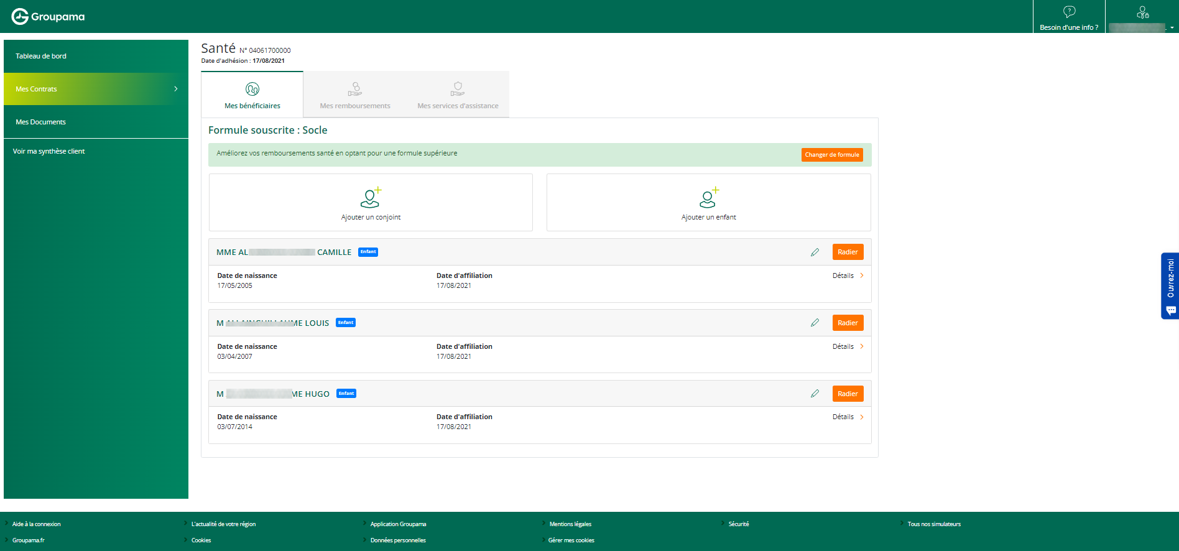The width and height of the screenshot is (1179, 551).
Task: Open Détails for Camille
Action: pyautogui.click(x=843, y=275)
